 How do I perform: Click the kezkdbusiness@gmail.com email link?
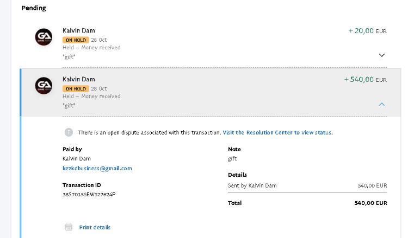[x=97, y=168]
